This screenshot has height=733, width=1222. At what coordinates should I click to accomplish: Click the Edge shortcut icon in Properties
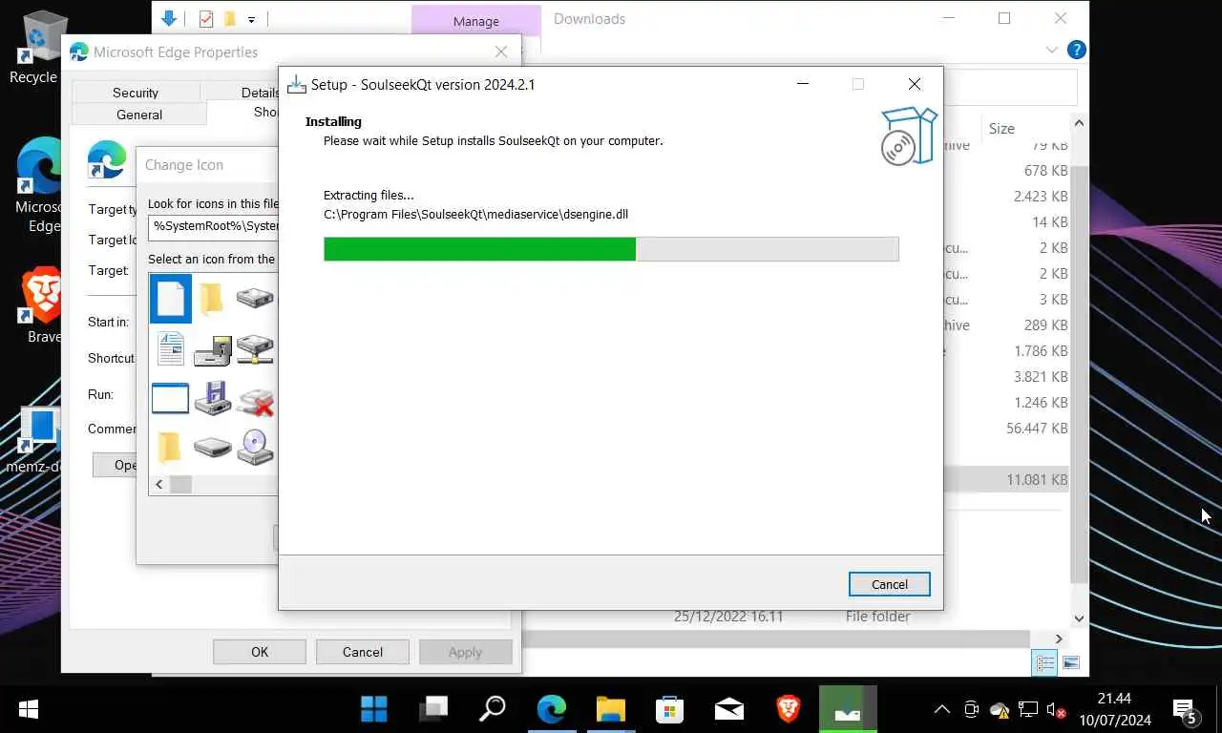pos(106,159)
